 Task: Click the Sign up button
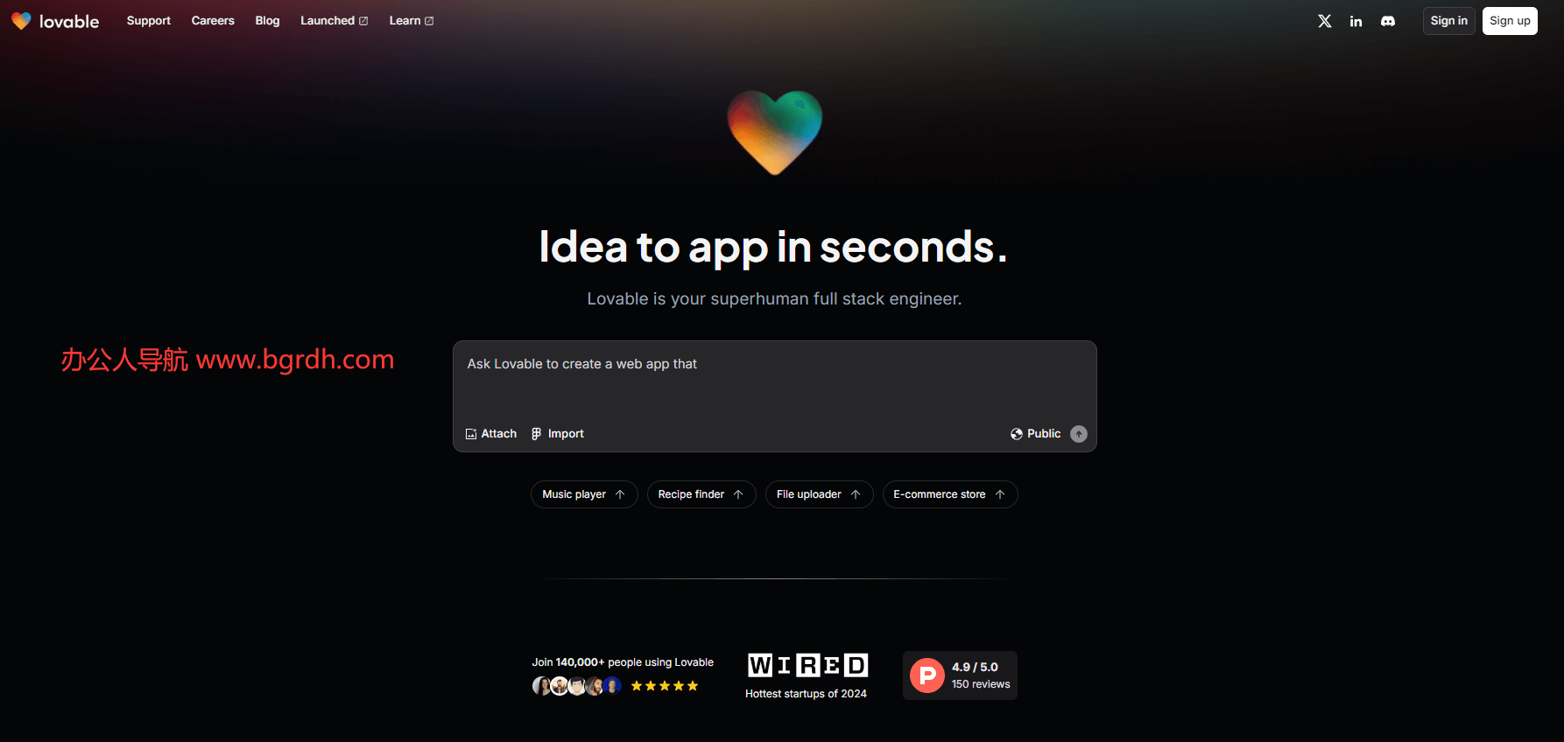pos(1510,21)
